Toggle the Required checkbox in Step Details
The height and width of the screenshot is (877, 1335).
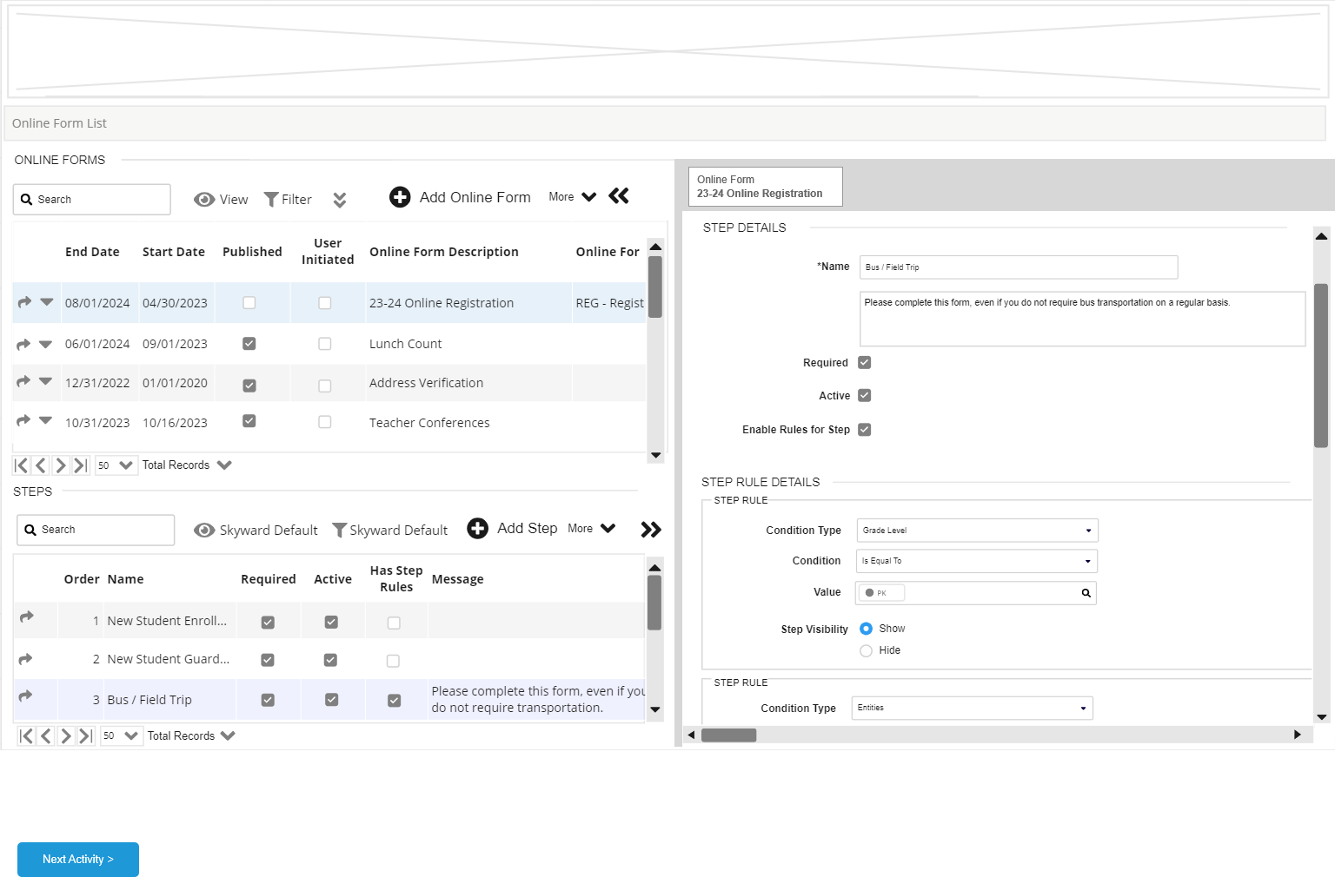[865, 363]
